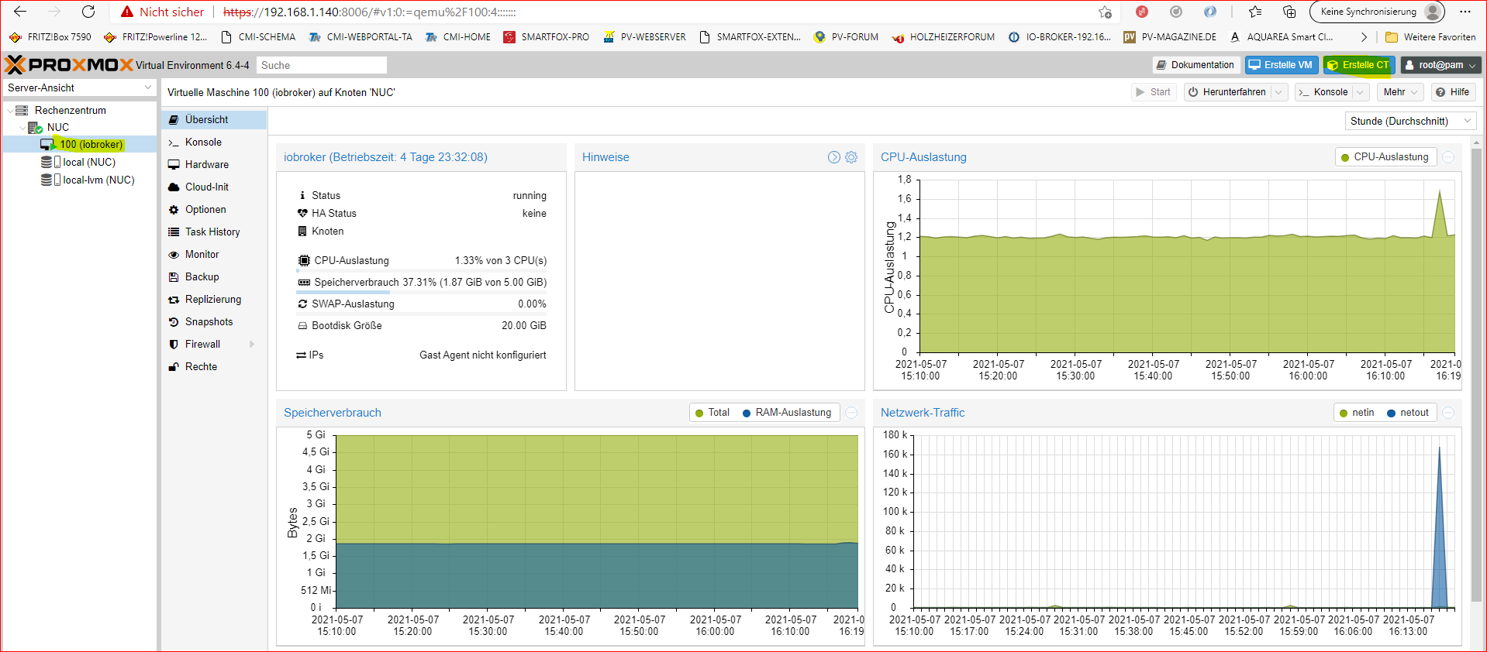This screenshot has width=1487, height=652.
Task: Click the Erstelle VM button
Action: point(1281,65)
